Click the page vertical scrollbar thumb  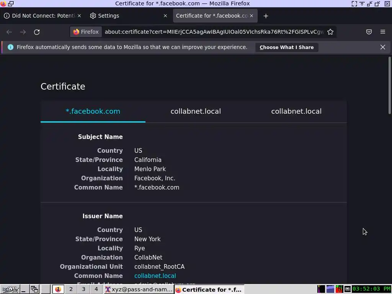389,85
